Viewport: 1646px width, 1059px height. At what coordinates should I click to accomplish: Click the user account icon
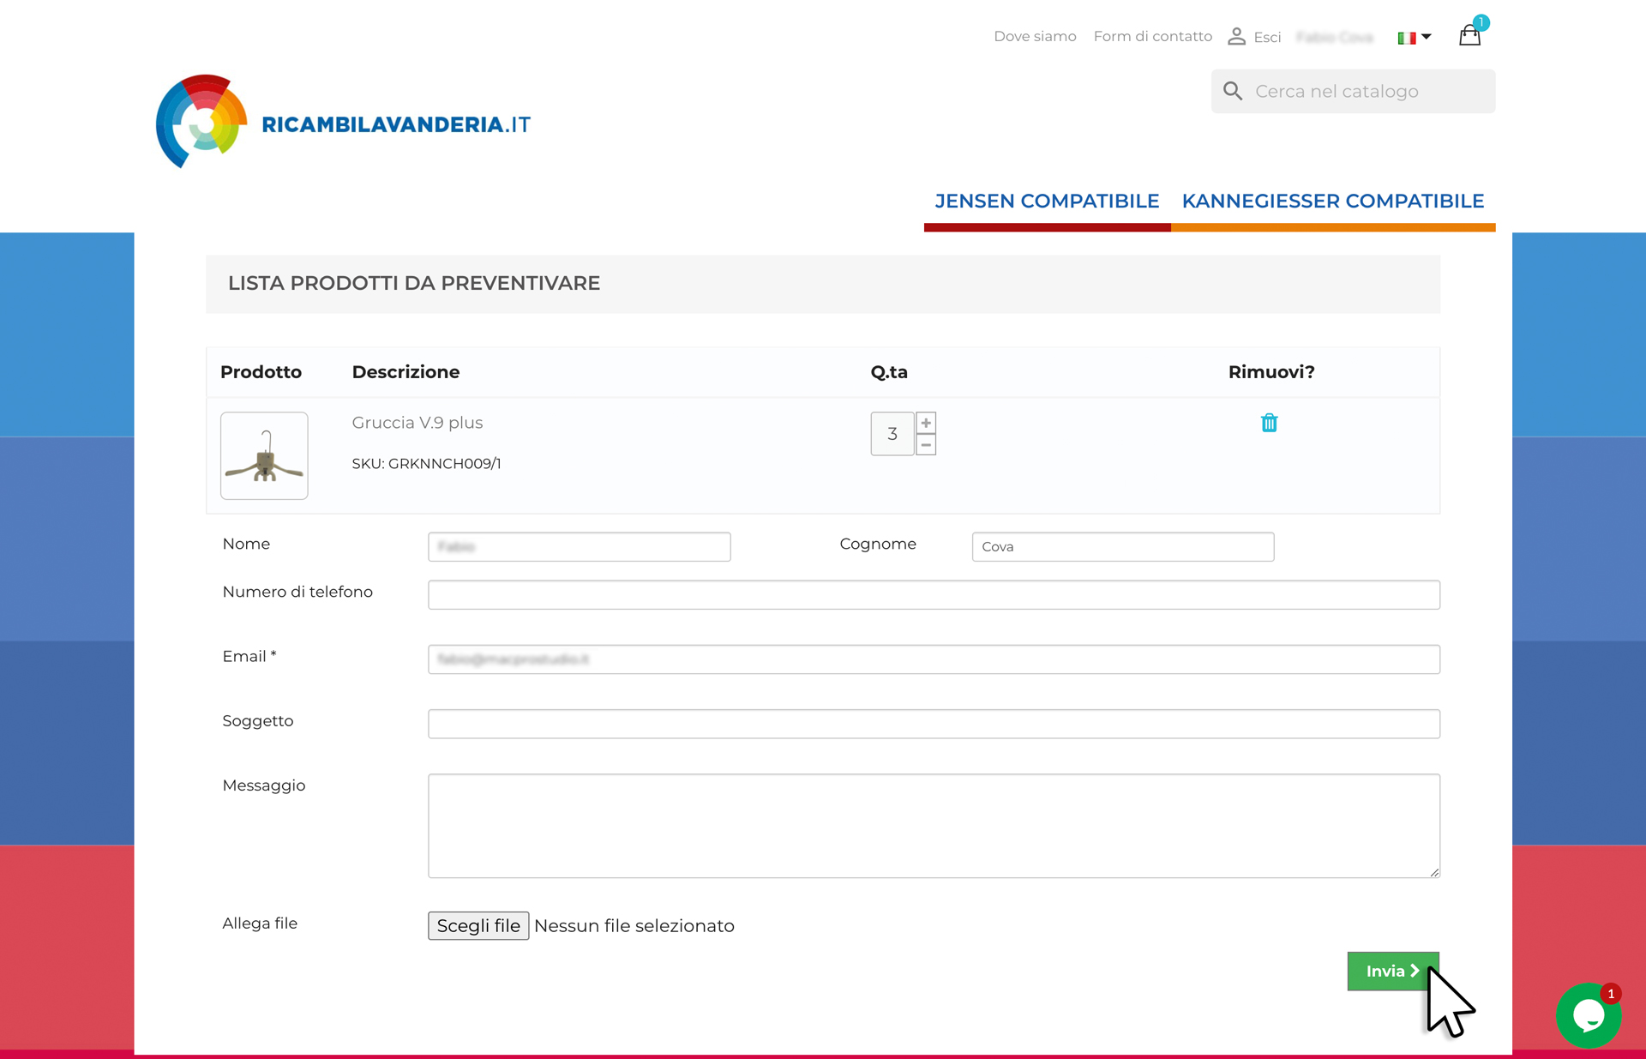tap(1236, 36)
